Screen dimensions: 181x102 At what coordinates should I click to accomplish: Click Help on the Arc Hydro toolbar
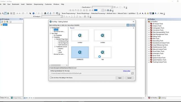tap(161, 13)
